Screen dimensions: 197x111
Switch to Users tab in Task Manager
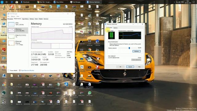point(36,19)
